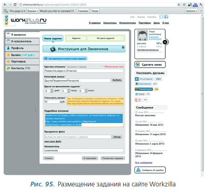The height and width of the screenshot is (190, 206).
Task: Select the 'Я заказчик' sidebar tab
Action: coord(23,35)
